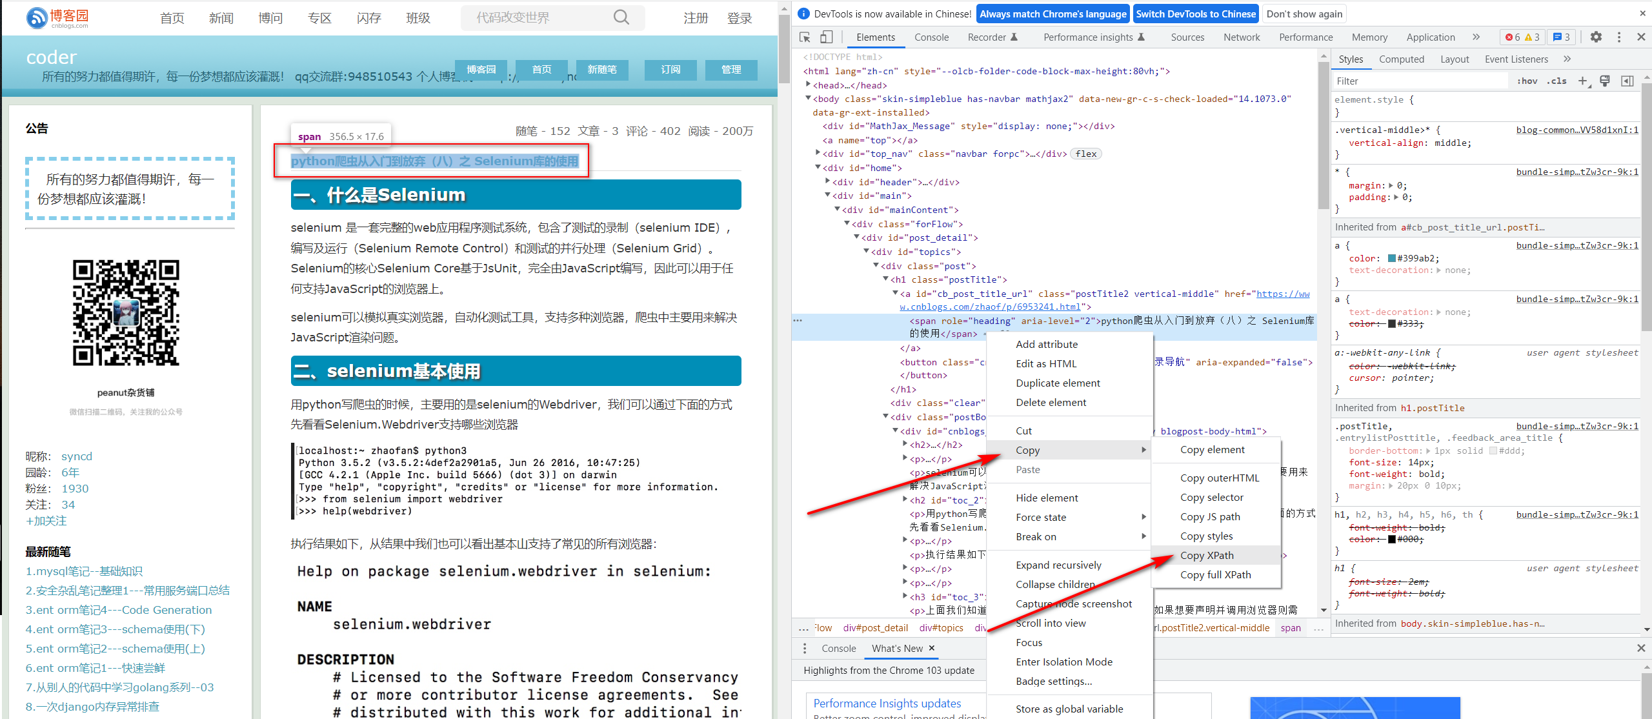Select Copy XPath from the context menu
The width and height of the screenshot is (1652, 719).
click(1207, 555)
